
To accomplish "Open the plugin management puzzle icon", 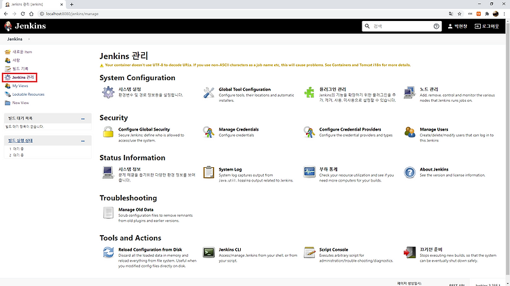I will [x=309, y=92].
